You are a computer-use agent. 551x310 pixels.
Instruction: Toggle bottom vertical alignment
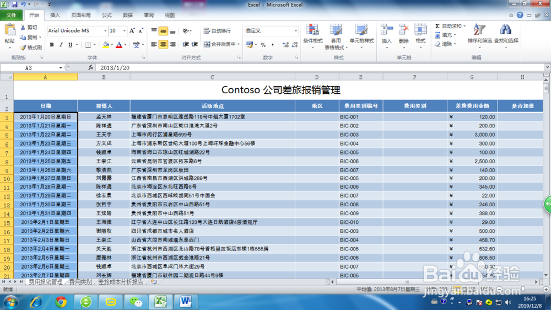(x=172, y=31)
